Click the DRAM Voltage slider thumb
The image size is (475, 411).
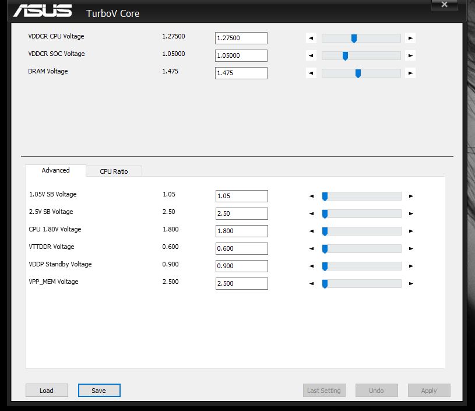click(x=358, y=73)
